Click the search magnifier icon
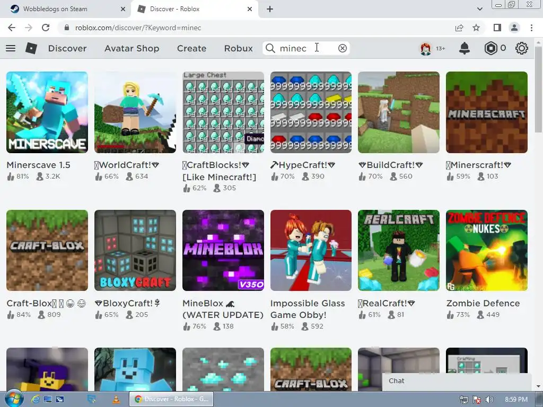 (270, 48)
